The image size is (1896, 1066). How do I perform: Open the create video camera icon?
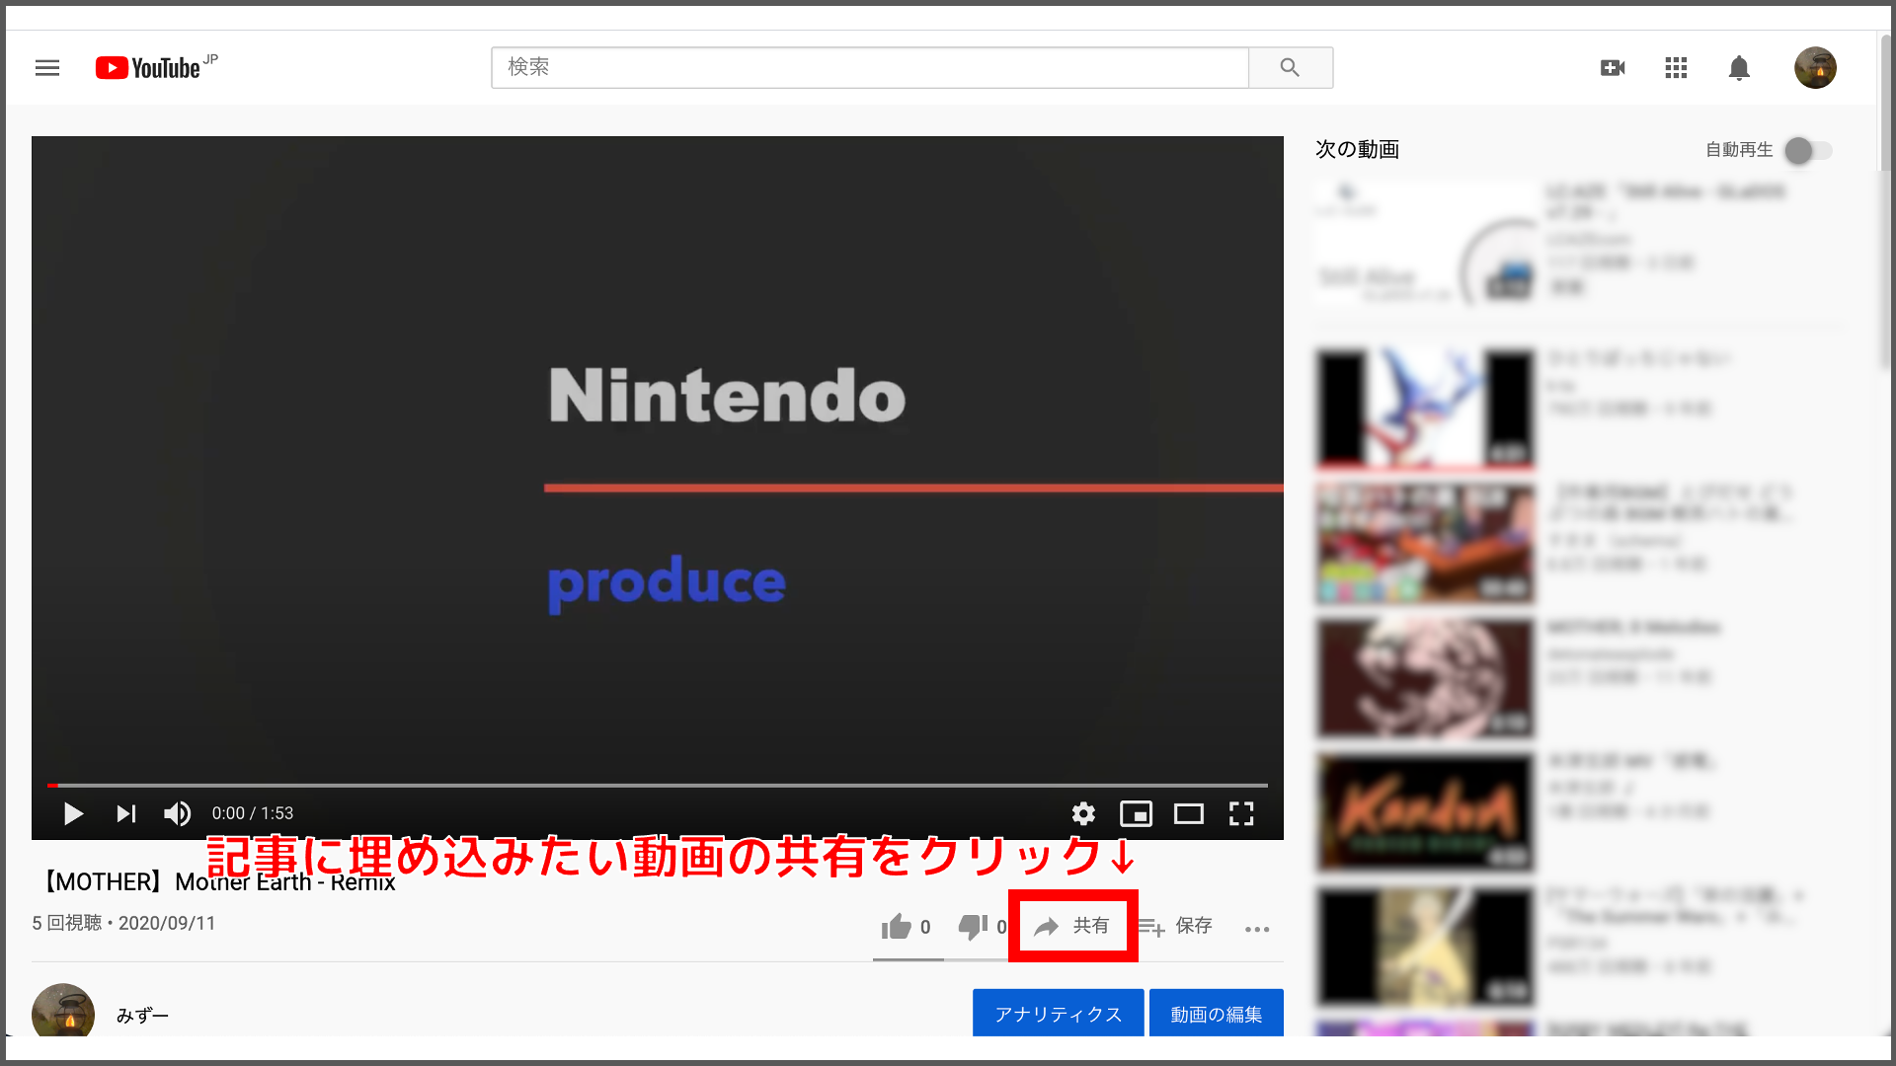point(1613,67)
